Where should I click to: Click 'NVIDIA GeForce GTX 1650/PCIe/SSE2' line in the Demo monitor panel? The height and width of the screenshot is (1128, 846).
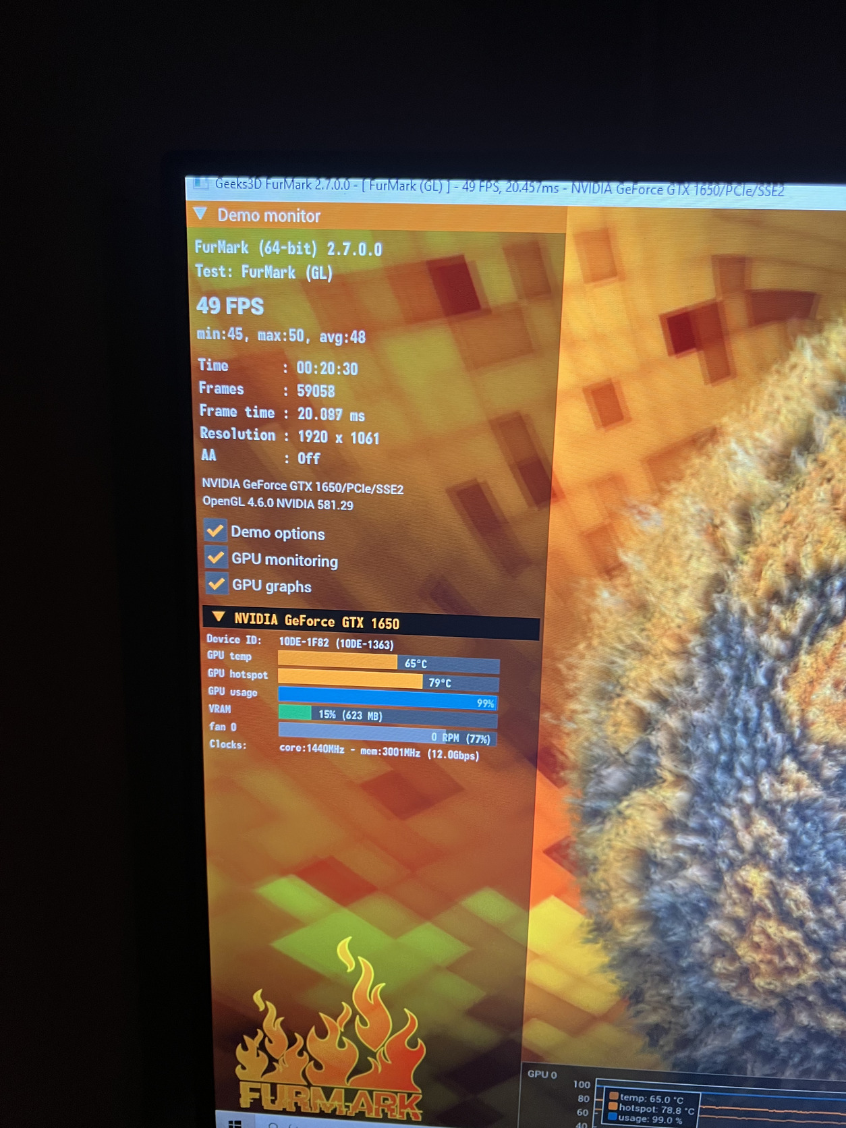click(302, 486)
